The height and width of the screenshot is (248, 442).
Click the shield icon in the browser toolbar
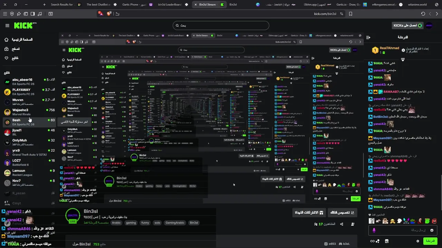[12, 14]
